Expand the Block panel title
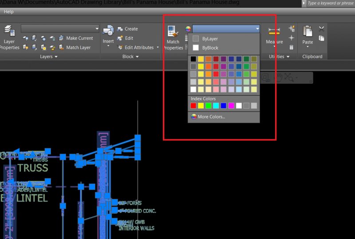355x239 pixels. tap(130, 57)
